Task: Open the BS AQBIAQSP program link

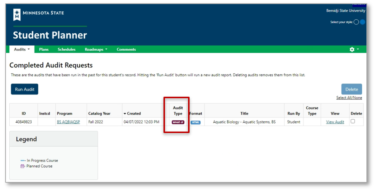Action: [68, 122]
